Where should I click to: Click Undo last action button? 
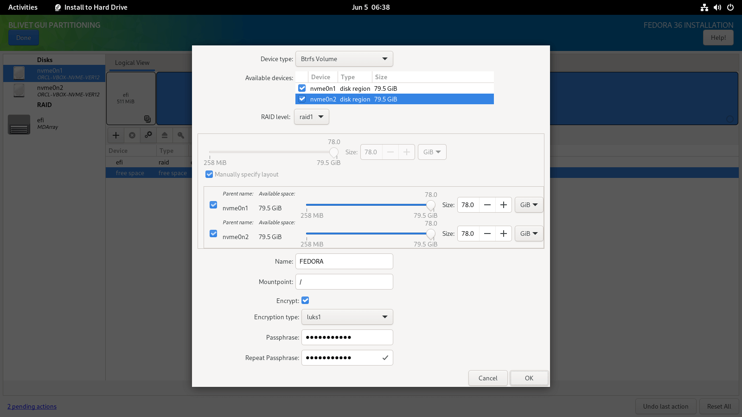tap(665, 406)
